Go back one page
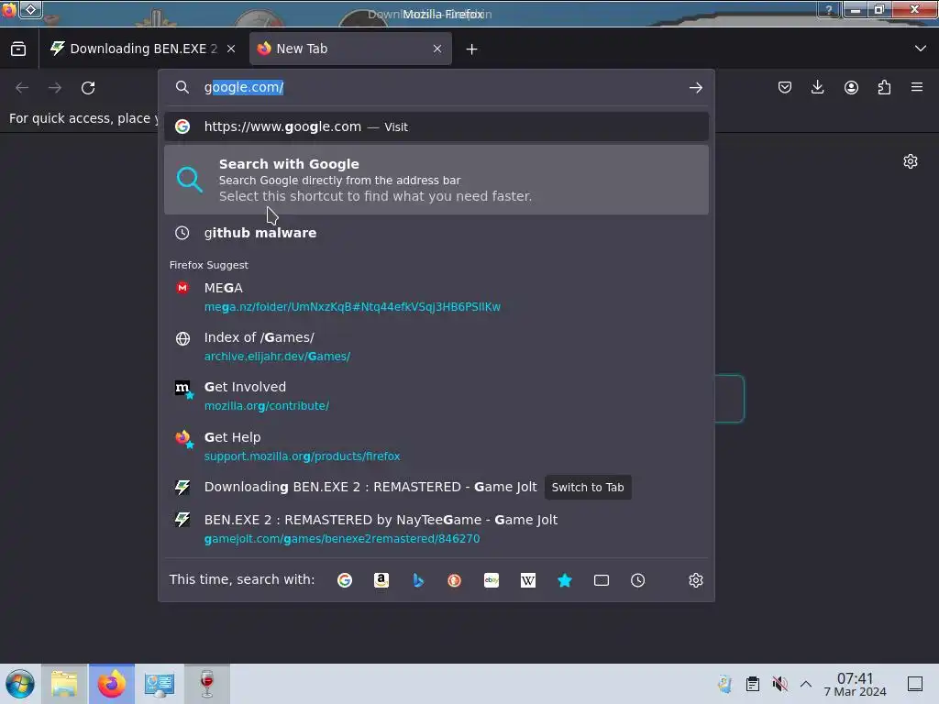 (x=22, y=88)
